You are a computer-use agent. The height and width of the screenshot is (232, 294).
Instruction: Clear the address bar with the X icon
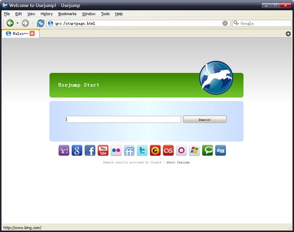click(x=225, y=23)
